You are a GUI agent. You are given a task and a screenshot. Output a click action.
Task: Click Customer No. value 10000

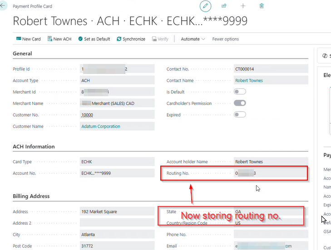[87, 115]
